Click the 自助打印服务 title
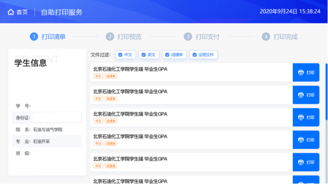328x184 pixels. 62,12
